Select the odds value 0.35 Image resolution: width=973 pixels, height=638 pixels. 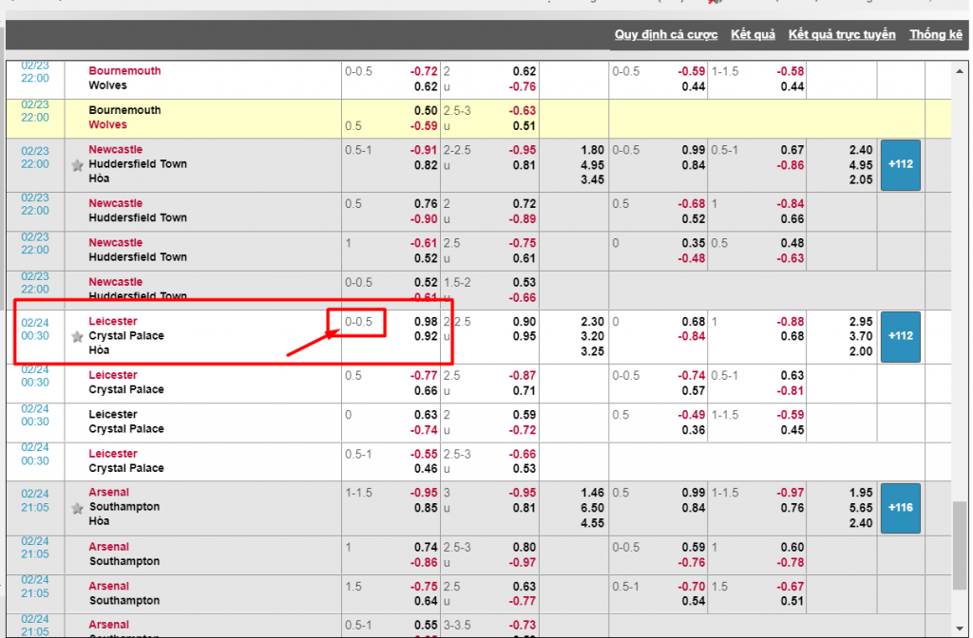point(693,243)
